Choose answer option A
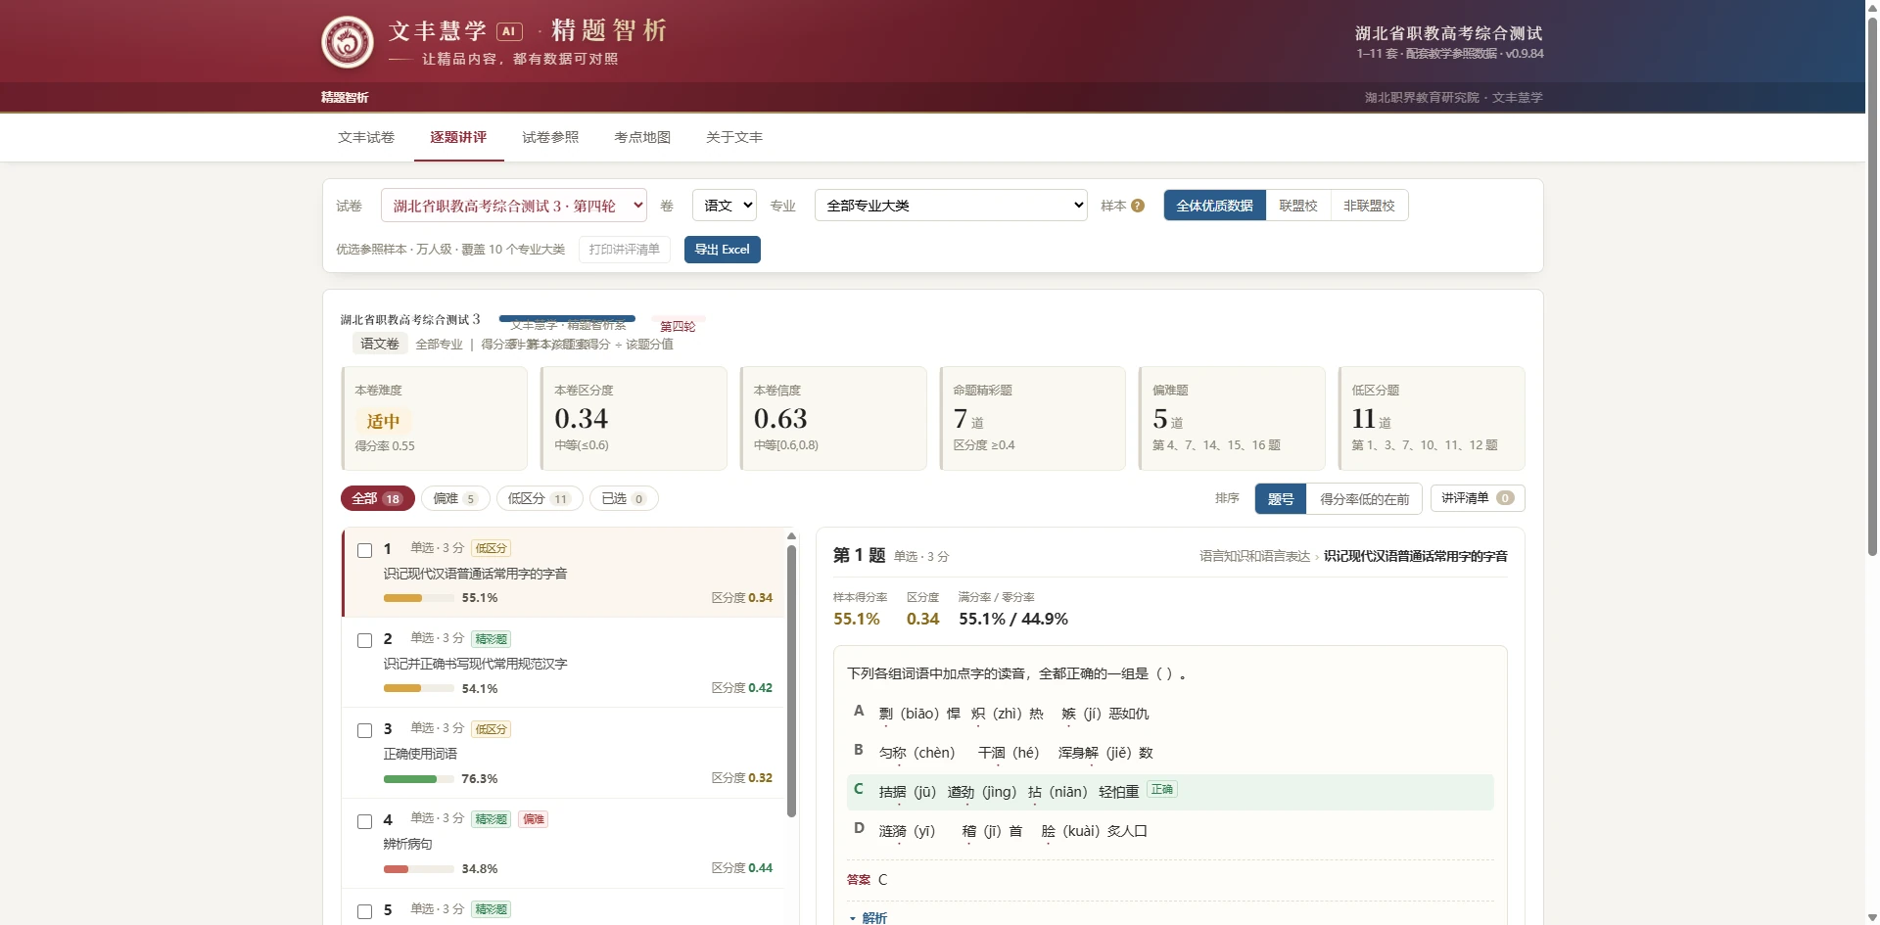 (x=1170, y=714)
